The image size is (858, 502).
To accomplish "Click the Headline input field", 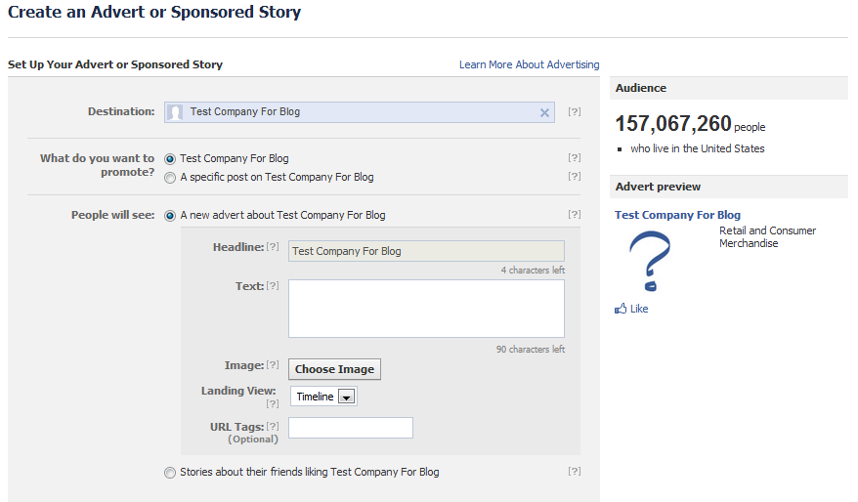I will coord(426,251).
